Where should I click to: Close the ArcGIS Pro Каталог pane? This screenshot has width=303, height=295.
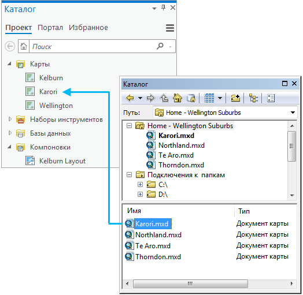point(173,8)
